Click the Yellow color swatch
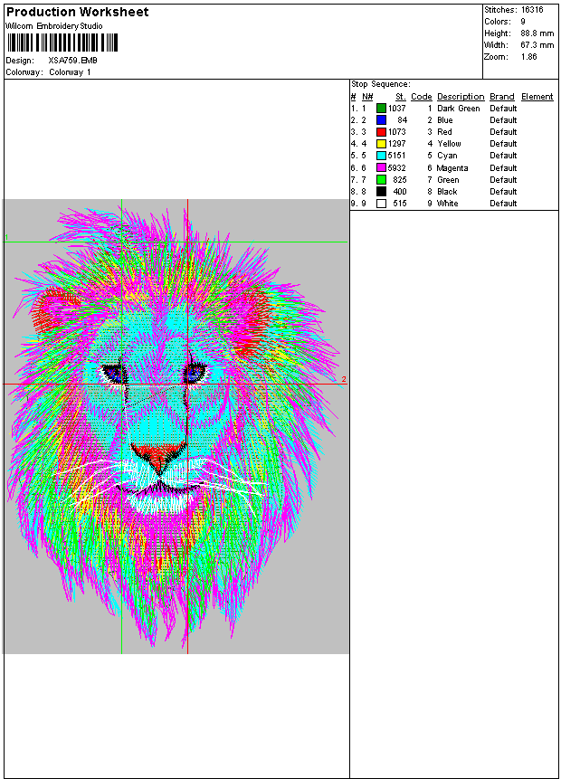The width and height of the screenshot is (561, 779). [x=381, y=144]
